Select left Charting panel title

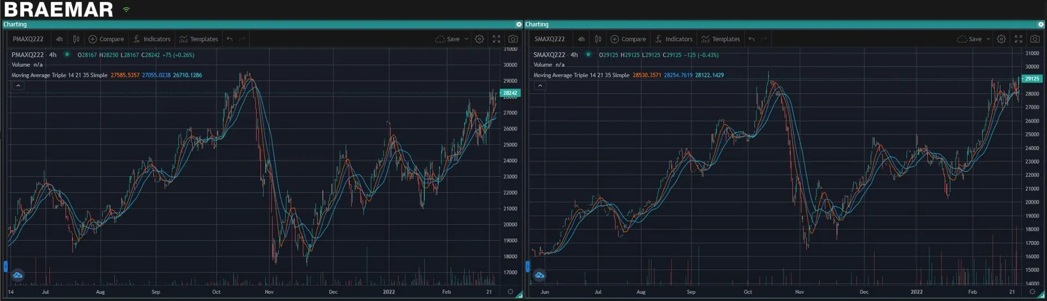[x=15, y=24]
